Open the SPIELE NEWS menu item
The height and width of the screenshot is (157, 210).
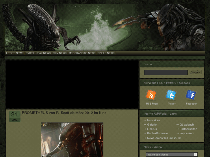click(106, 53)
